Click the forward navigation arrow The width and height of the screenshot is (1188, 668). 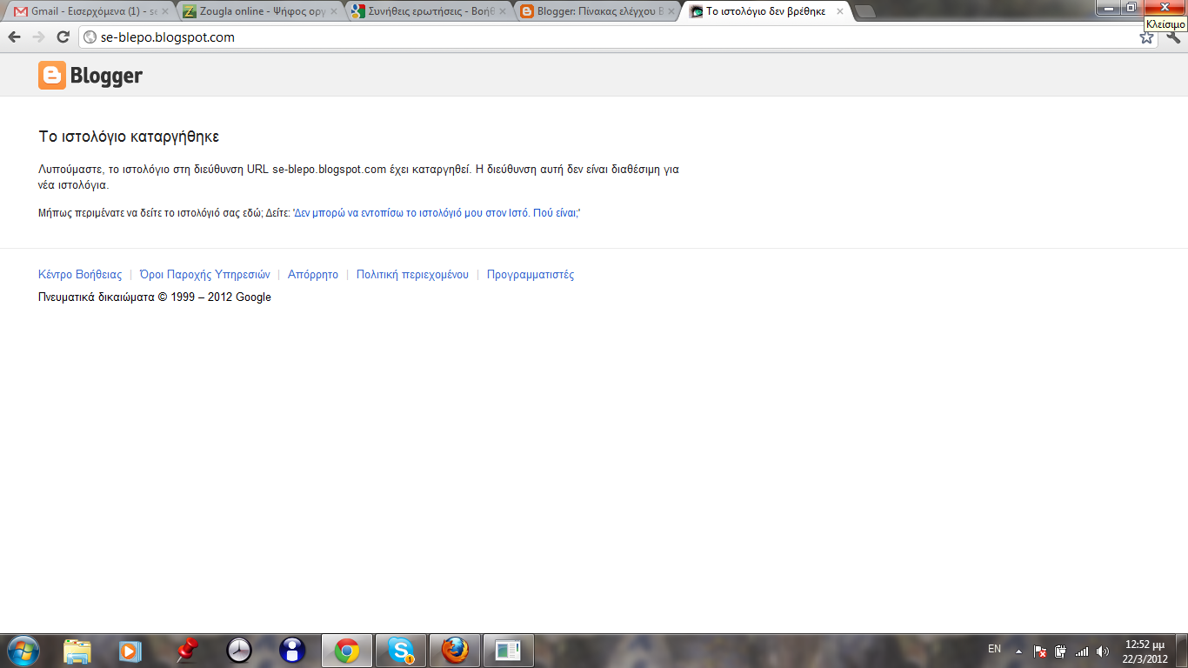pyautogui.click(x=38, y=37)
